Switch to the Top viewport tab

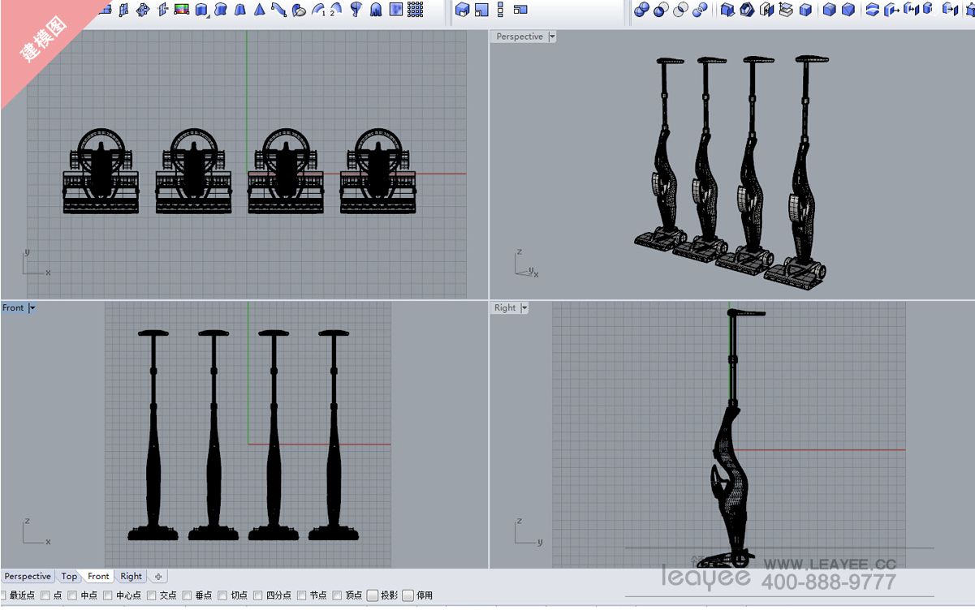point(69,577)
